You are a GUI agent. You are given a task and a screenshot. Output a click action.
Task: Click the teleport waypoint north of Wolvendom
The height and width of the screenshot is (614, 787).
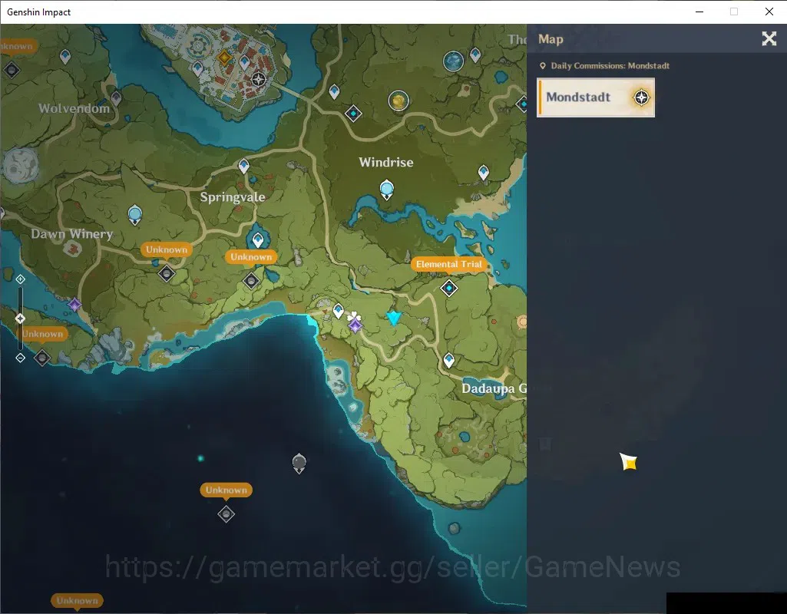65,57
